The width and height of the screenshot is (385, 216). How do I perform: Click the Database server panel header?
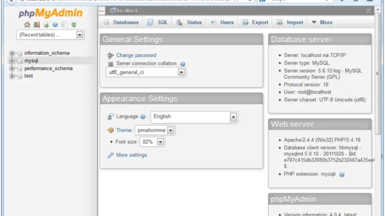(x=320, y=39)
